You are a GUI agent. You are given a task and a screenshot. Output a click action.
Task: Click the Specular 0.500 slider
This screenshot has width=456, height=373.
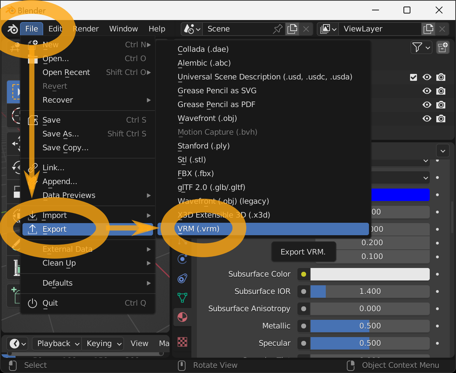(x=370, y=343)
